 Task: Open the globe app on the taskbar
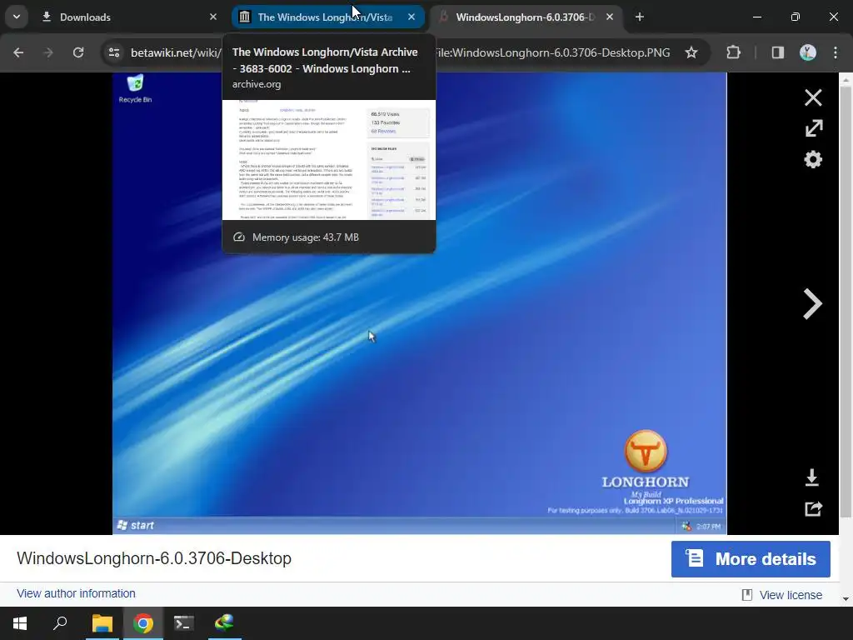point(224,623)
